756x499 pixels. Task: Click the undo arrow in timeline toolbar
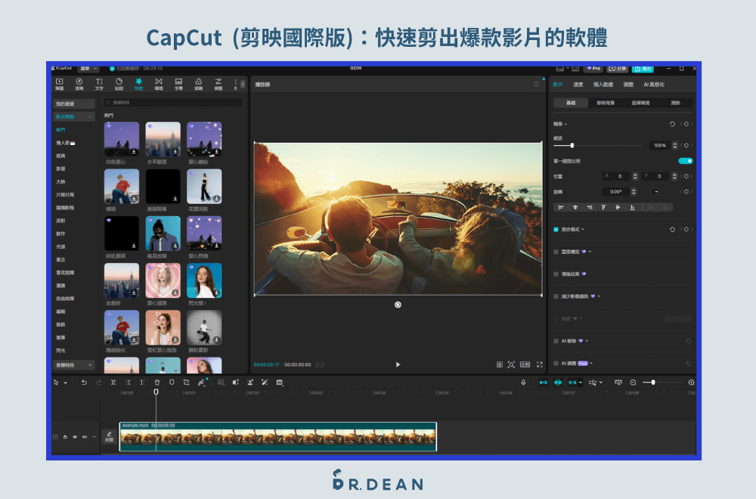tap(84, 383)
